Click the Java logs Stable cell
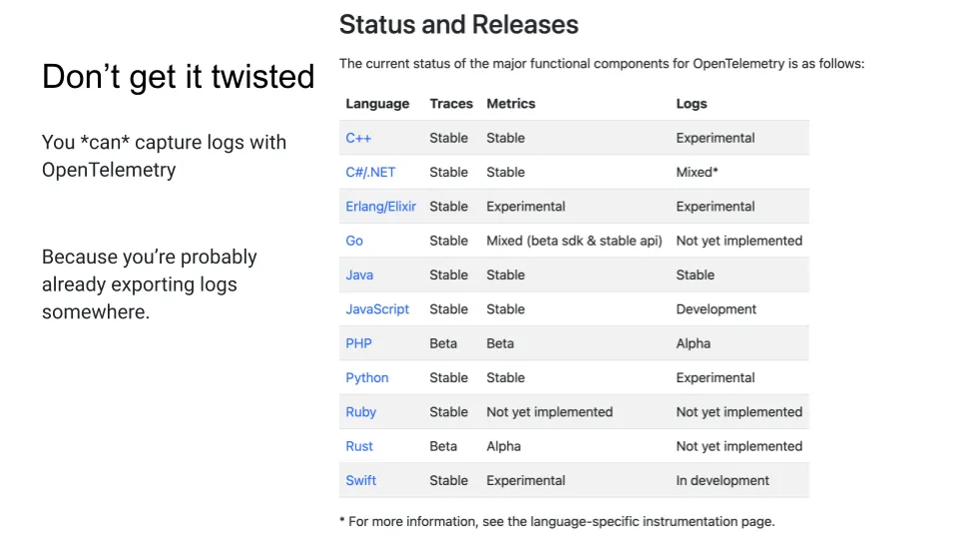 coord(695,275)
